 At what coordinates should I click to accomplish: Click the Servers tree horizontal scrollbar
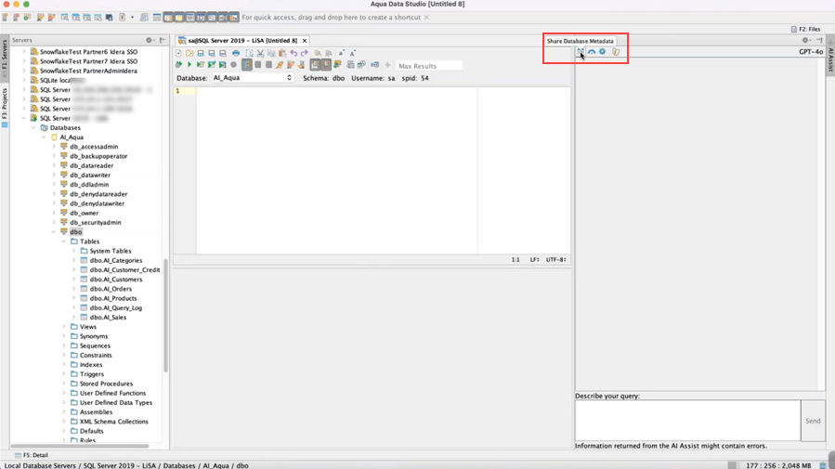80,446
